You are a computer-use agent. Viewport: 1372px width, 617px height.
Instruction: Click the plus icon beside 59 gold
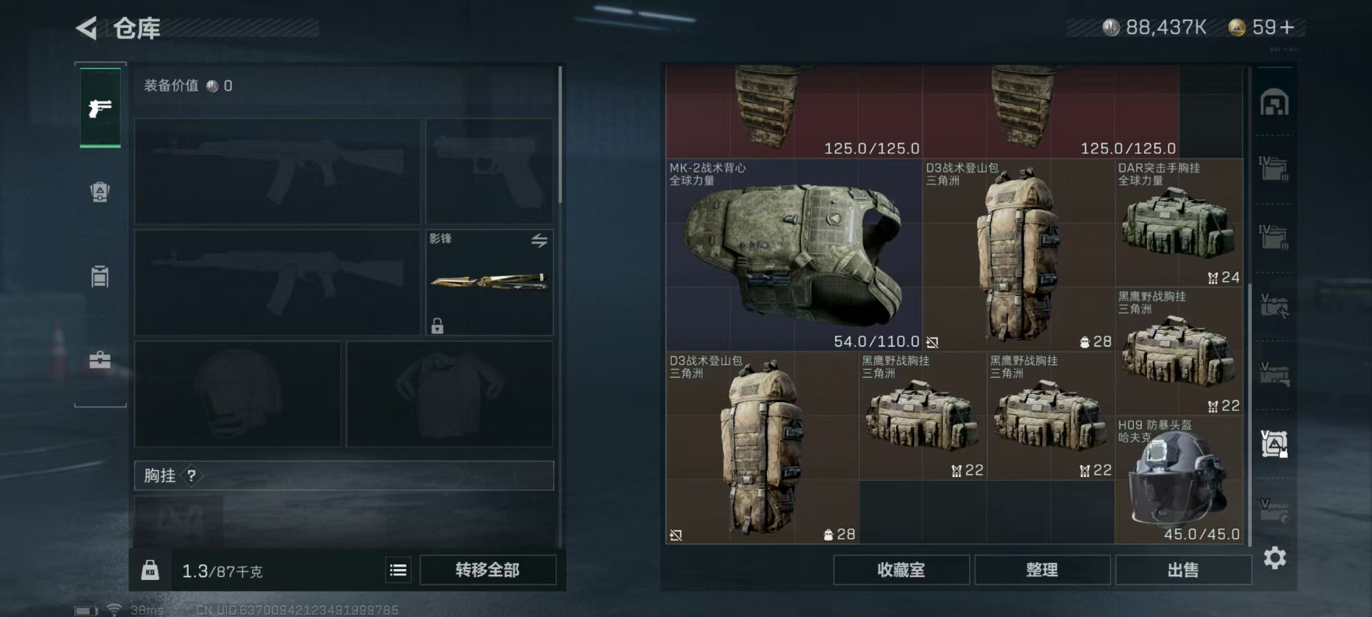point(1287,27)
